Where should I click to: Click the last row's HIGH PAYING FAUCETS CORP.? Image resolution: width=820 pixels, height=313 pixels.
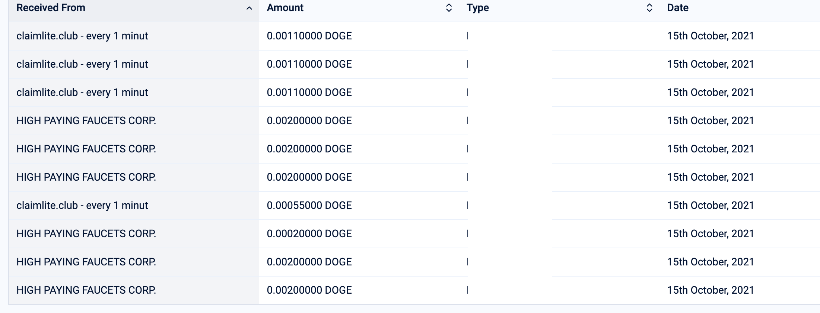86,290
